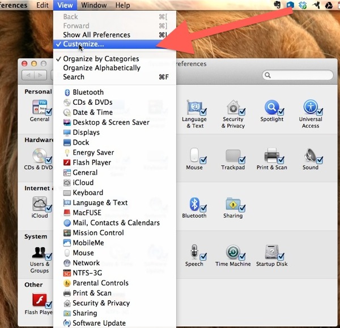The width and height of the screenshot is (340, 328).
Task: Open the Users & Groups pane icon
Action: pyautogui.click(x=39, y=253)
